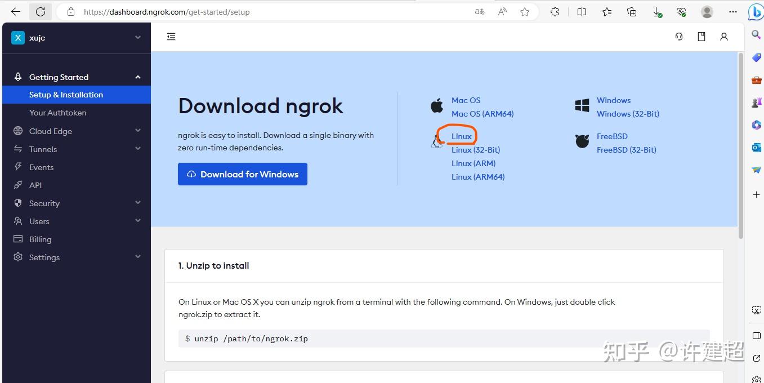Open the translate page icon
The height and width of the screenshot is (383, 764).
[480, 12]
